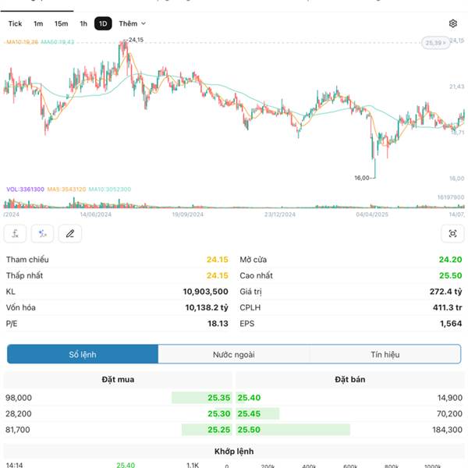Open the Sổ lệnh tab

point(82,354)
